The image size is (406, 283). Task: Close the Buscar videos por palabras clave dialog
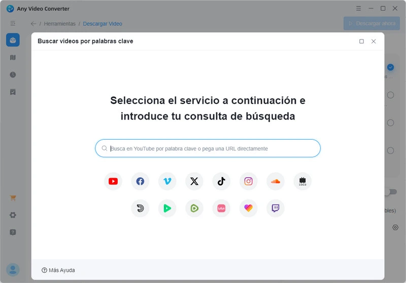[x=374, y=42]
